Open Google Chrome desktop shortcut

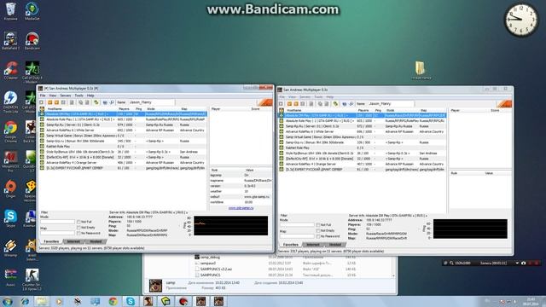coord(10,131)
